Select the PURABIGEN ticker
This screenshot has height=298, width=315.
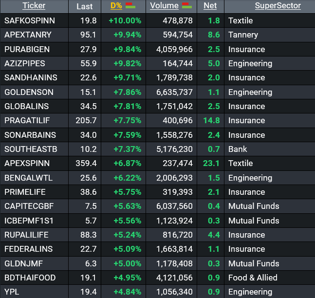pyautogui.click(x=28, y=49)
